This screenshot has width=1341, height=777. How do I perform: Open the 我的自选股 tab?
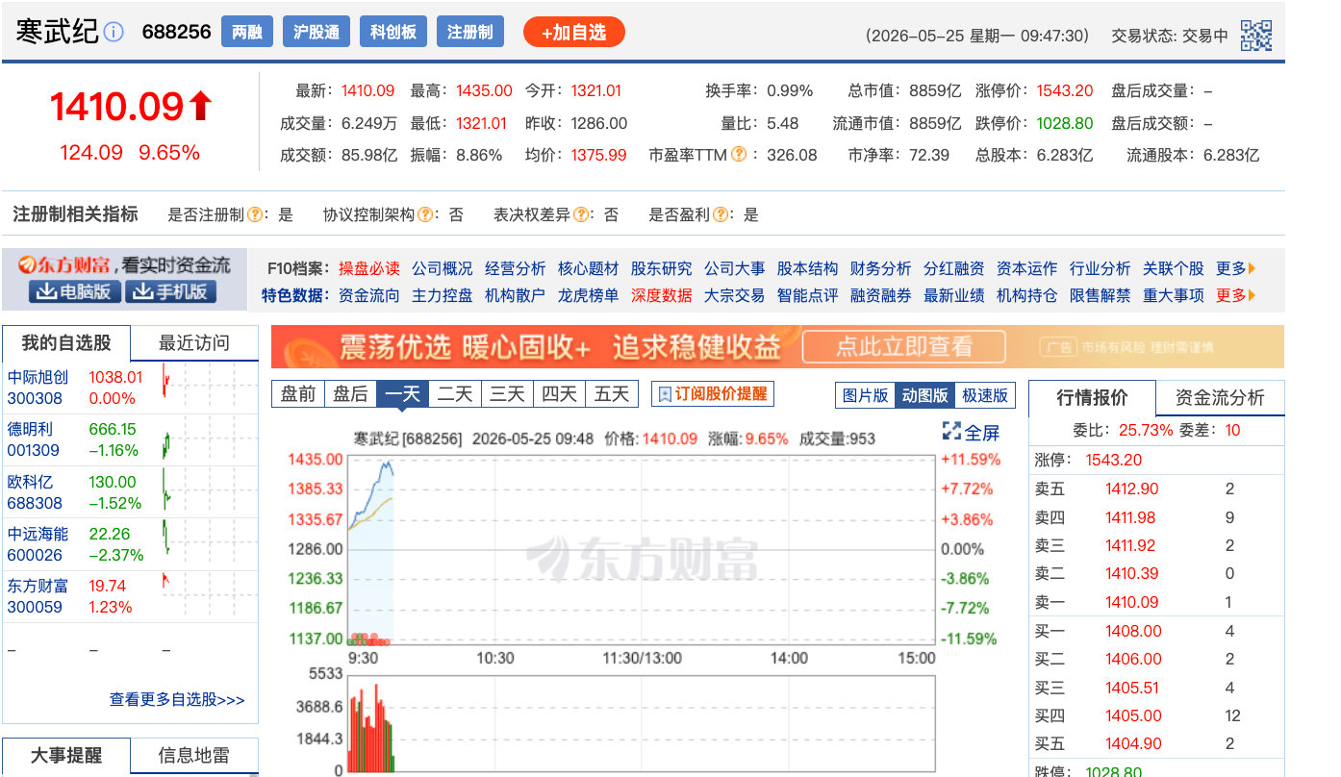pyautogui.click(x=66, y=342)
